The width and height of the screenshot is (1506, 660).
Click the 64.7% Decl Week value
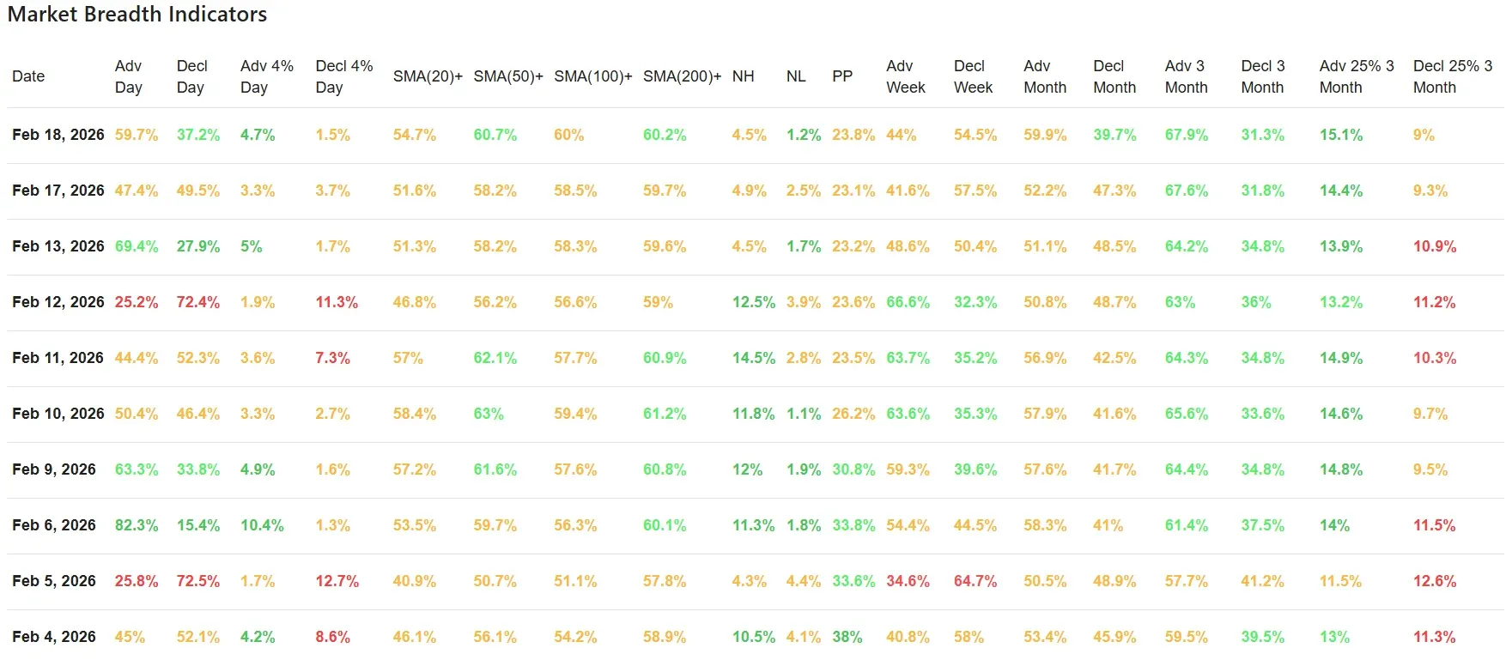pyautogui.click(x=975, y=581)
